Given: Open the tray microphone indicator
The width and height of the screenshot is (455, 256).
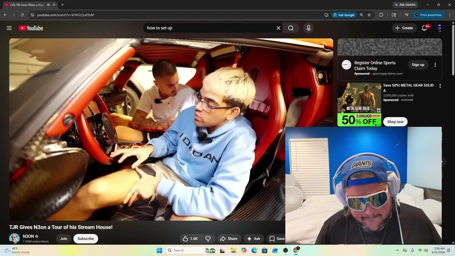Looking at the screenshot, I should point(412,250).
